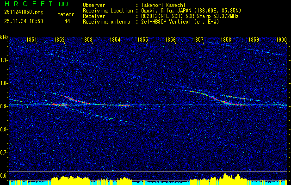291x185 pixels.
Task: Click the 1851 time marker
Action: [31, 39]
